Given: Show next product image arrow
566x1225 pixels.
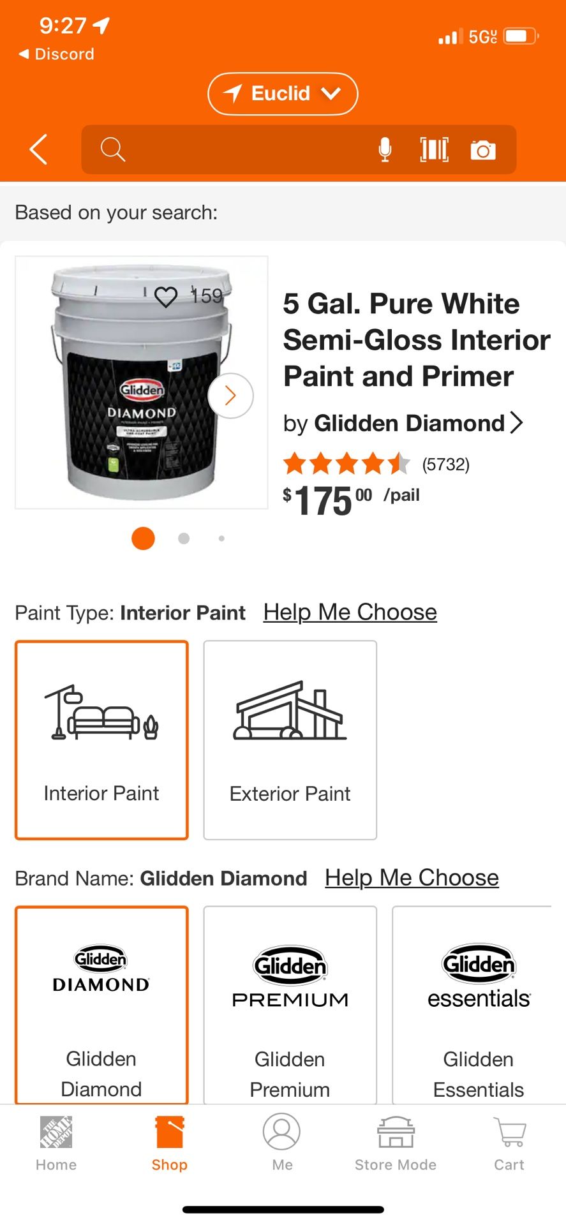Looking at the screenshot, I should pyautogui.click(x=230, y=396).
